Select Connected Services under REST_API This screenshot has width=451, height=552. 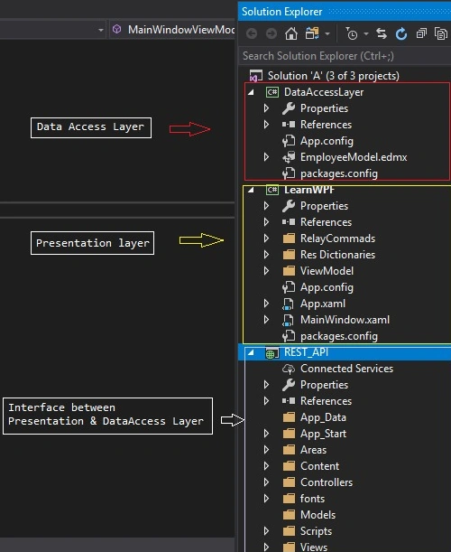[346, 369]
